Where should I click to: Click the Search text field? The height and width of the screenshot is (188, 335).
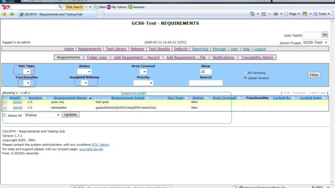[x=206, y=83]
